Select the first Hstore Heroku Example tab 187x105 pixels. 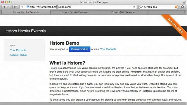click(x=26, y=12)
